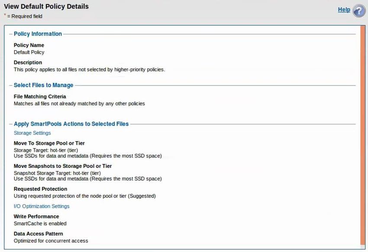Click the Required field asterisk note
The image size is (368, 252).
pyautogui.click(x=23, y=16)
